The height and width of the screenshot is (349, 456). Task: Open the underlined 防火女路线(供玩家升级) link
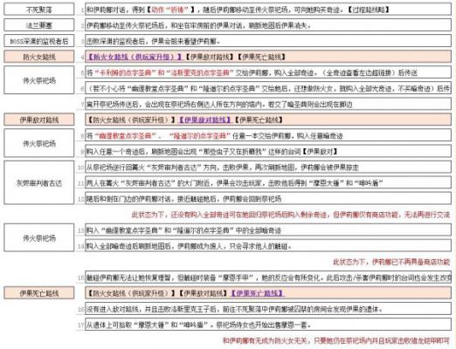pyautogui.click(x=135, y=57)
